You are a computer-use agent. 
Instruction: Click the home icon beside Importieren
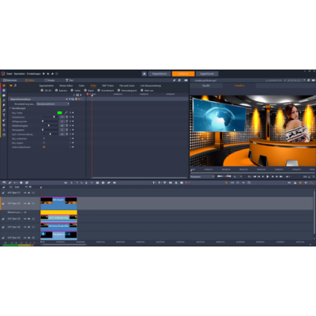(144, 74)
